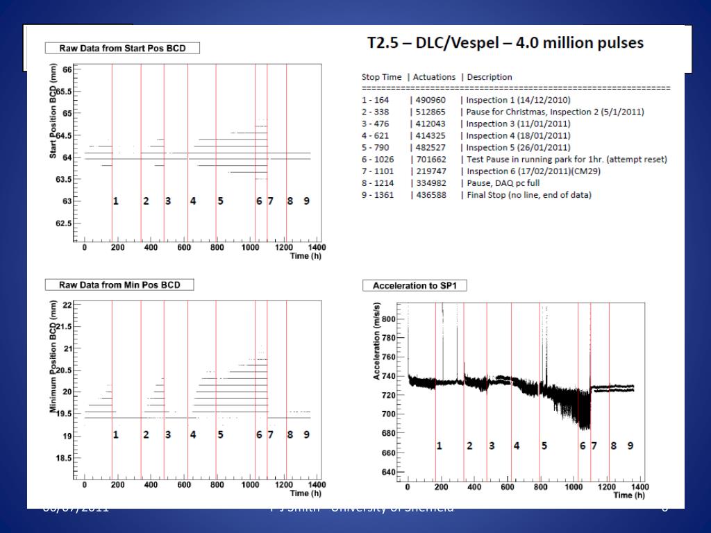The height and width of the screenshot is (533, 711).
Task: Select the 'Raw Data from Min Pos BCD' label
Action: pos(119,285)
